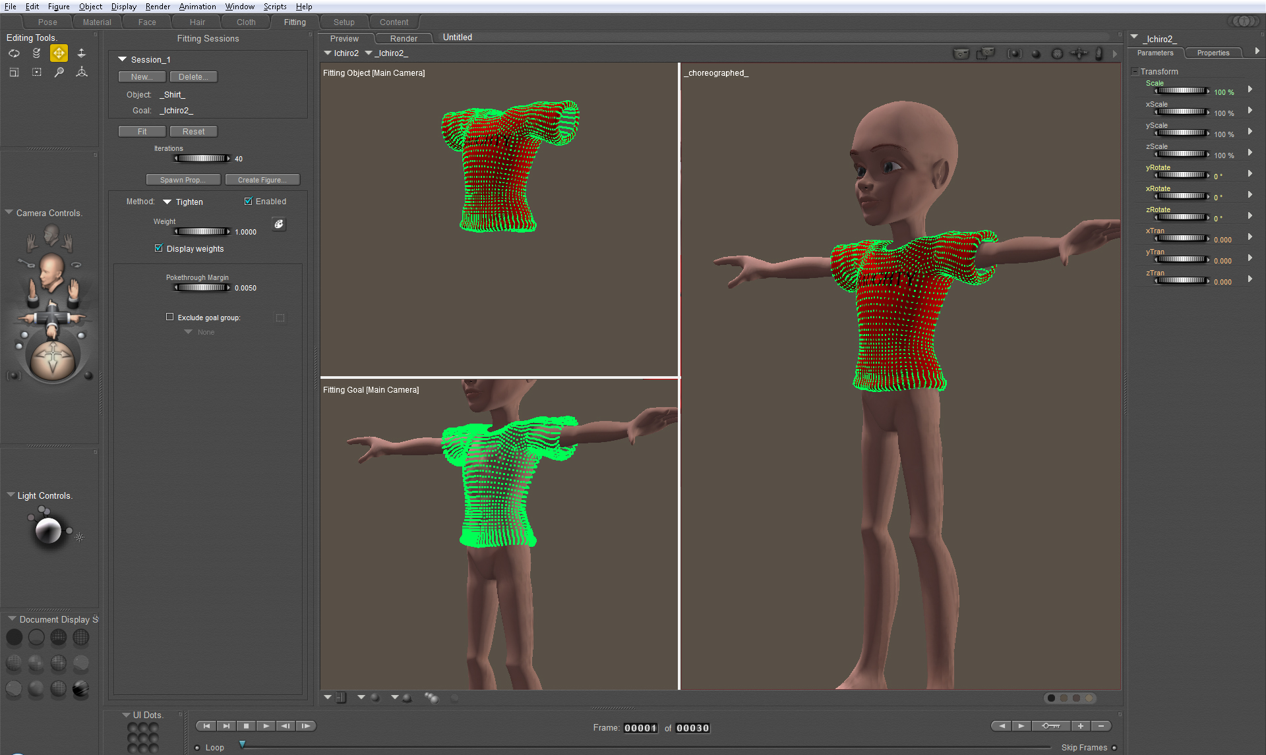The width and height of the screenshot is (1266, 755).
Task: Select the Preview viewport tab
Action: tap(346, 37)
